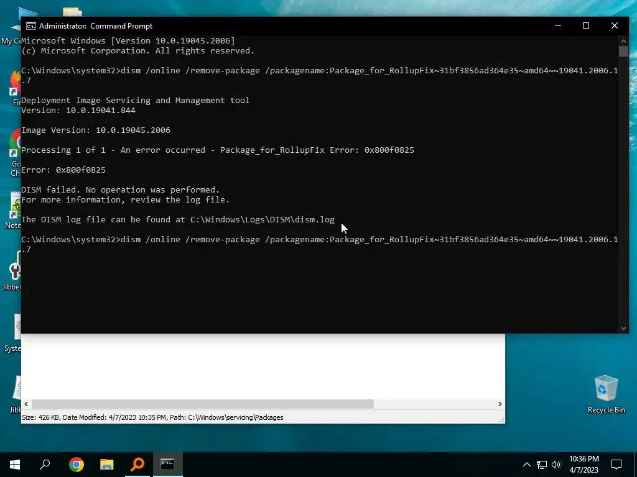637x477 pixels.
Task: Click the 'Administrator: Command Prompt' title text
Action: click(x=96, y=26)
